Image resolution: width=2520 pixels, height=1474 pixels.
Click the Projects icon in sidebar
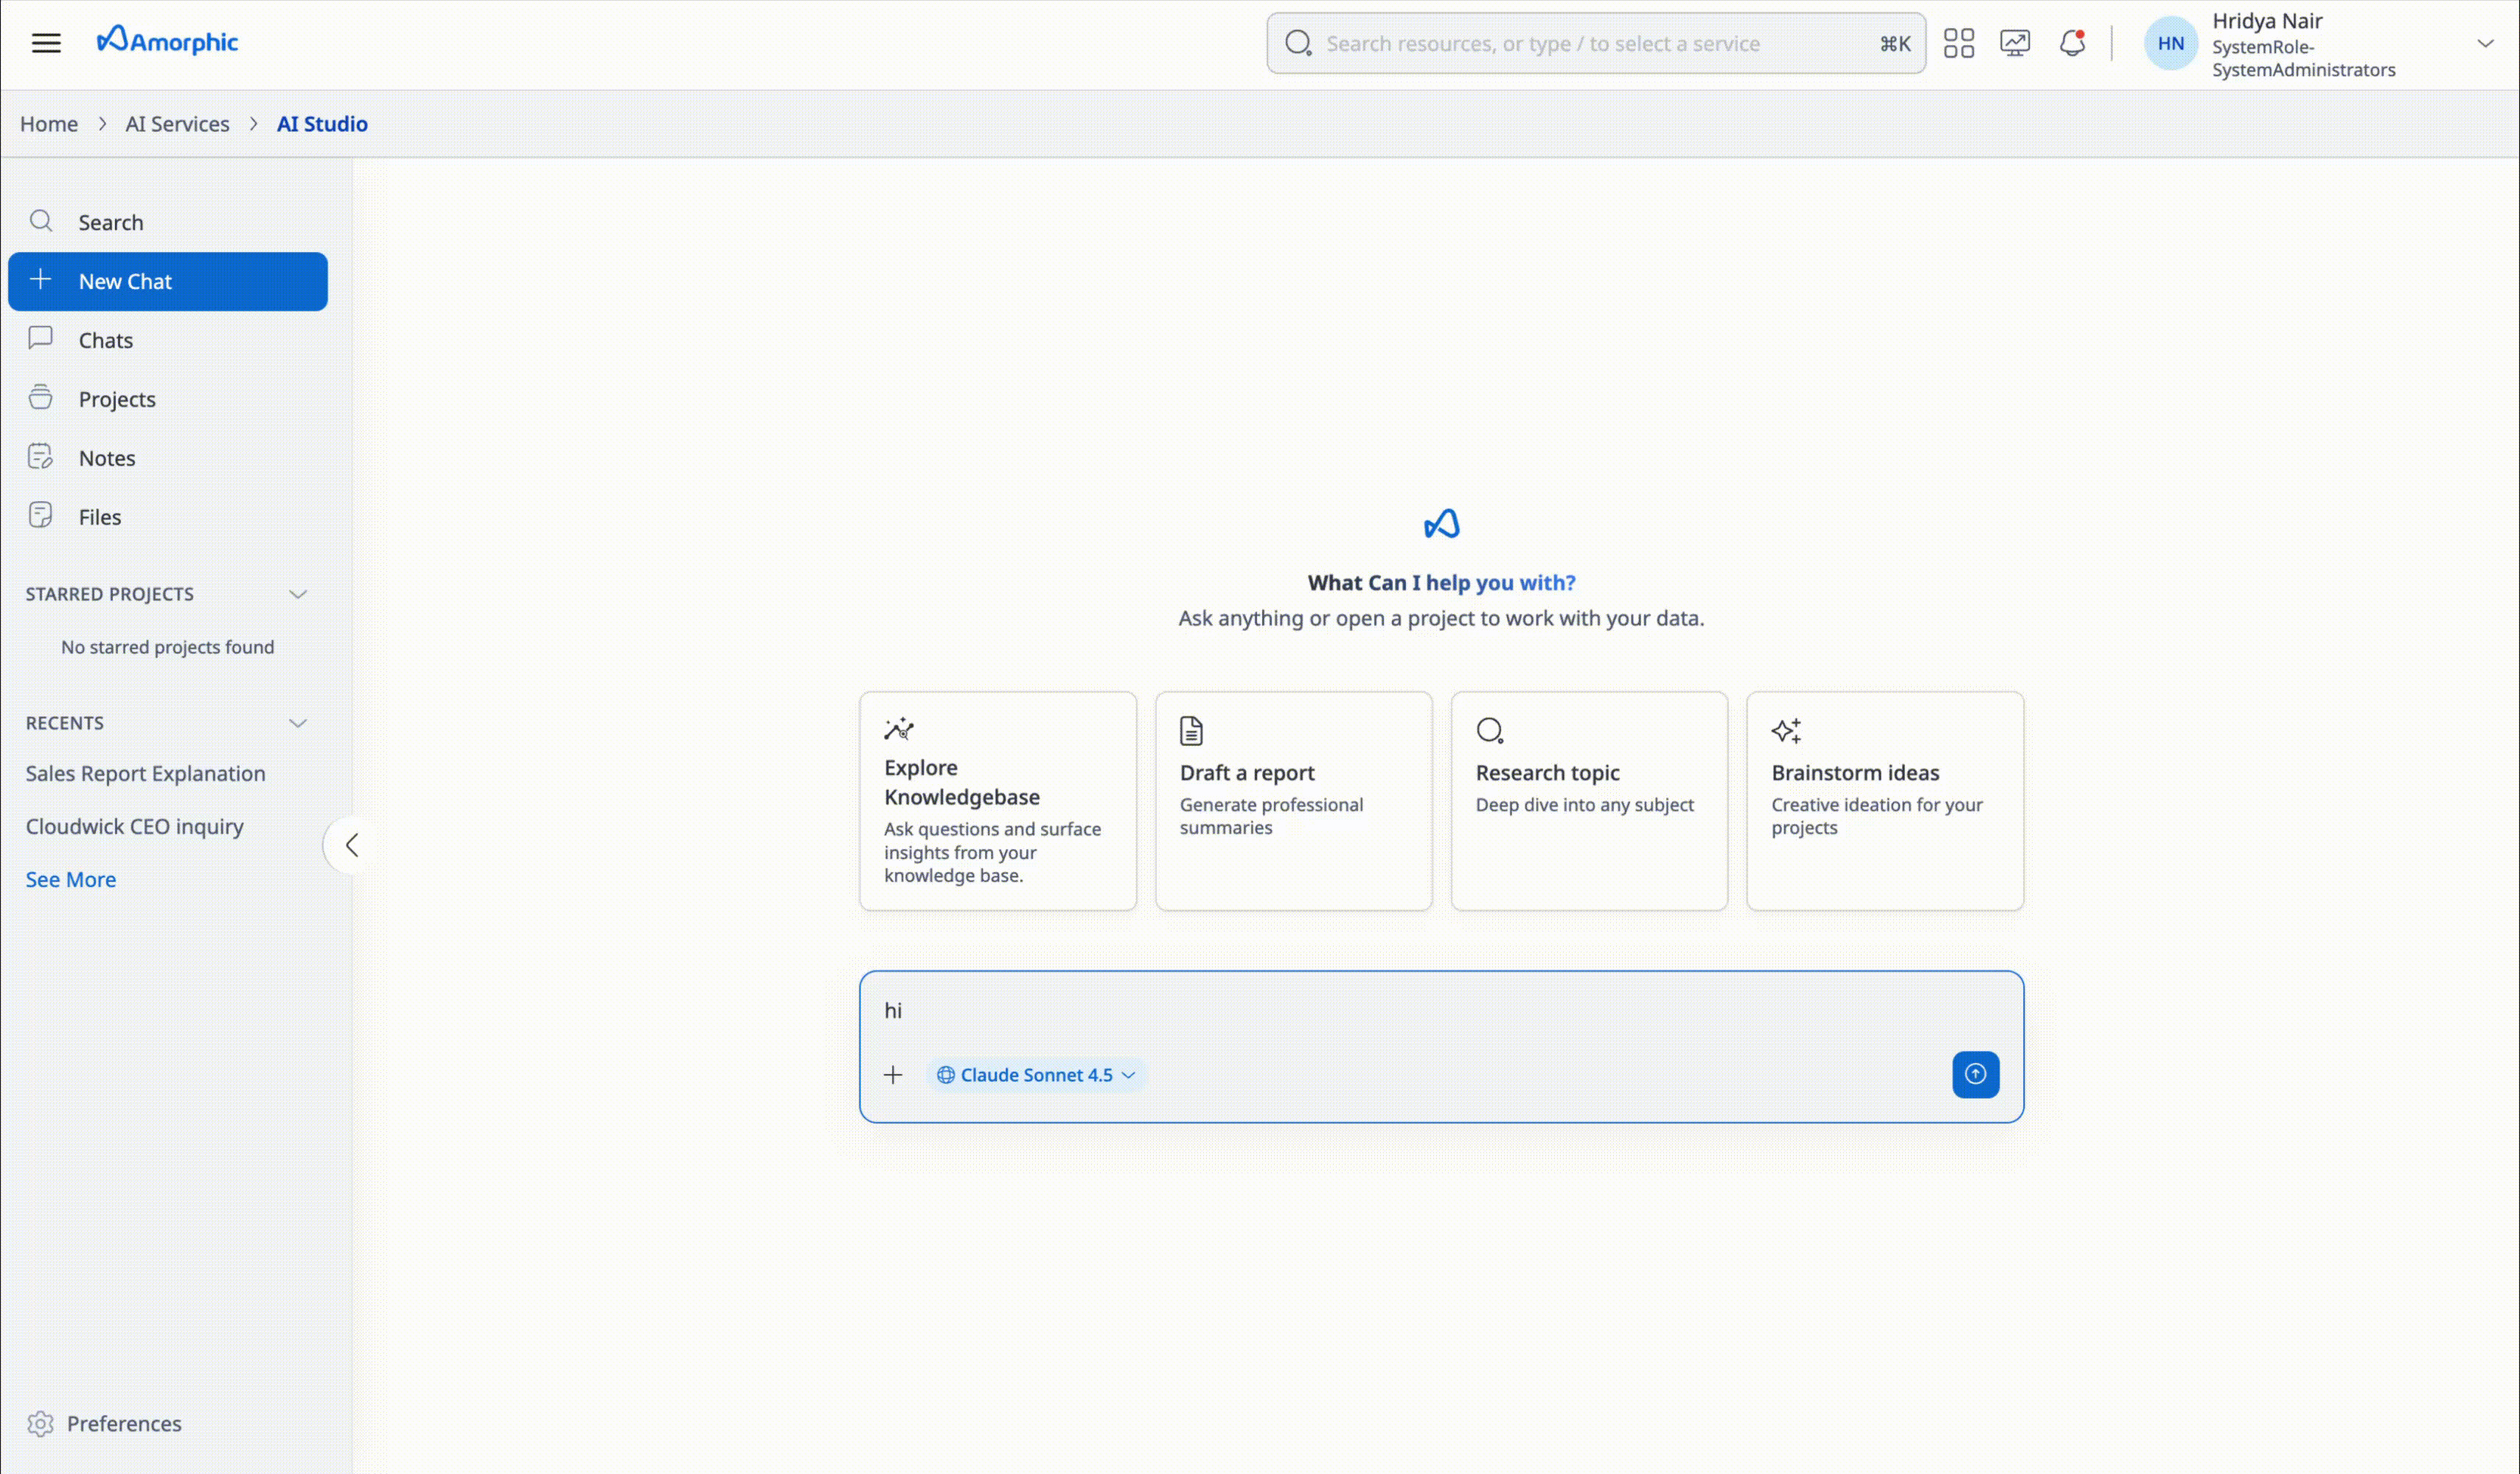click(x=41, y=397)
